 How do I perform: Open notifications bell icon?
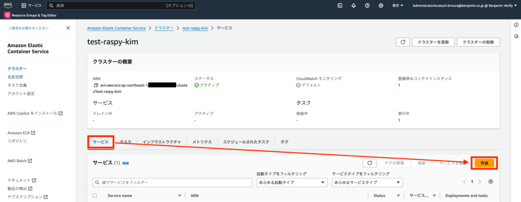coord(354,6)
